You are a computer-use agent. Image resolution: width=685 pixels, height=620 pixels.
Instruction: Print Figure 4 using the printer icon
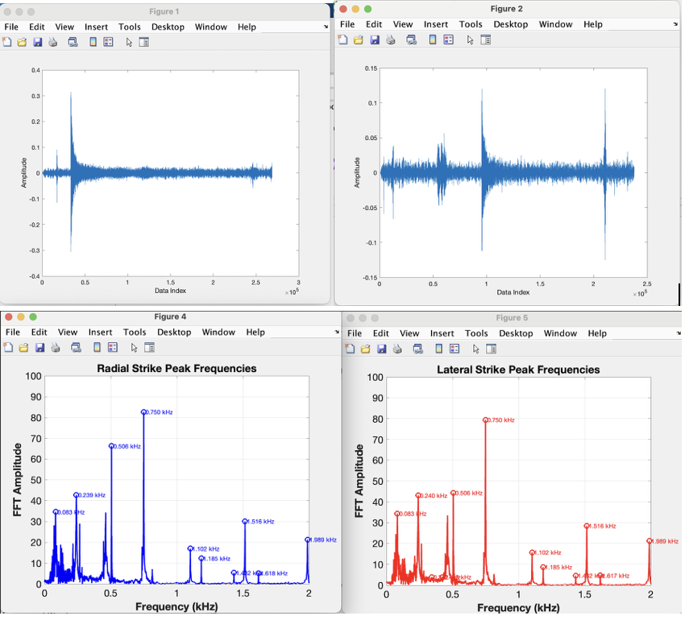click(x=56, y=348)
